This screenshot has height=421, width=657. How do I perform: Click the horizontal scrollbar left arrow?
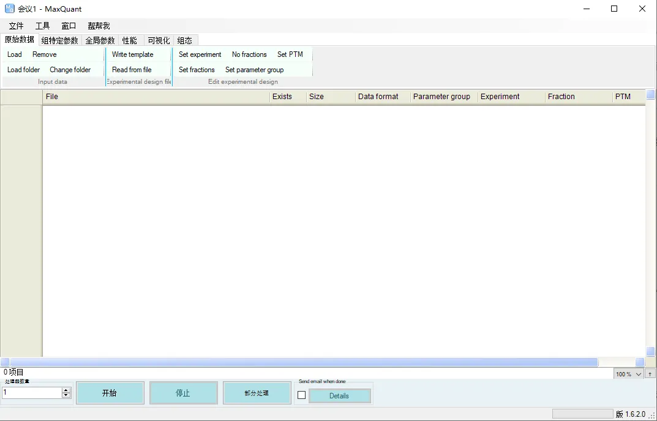click(x=5, y=362)
